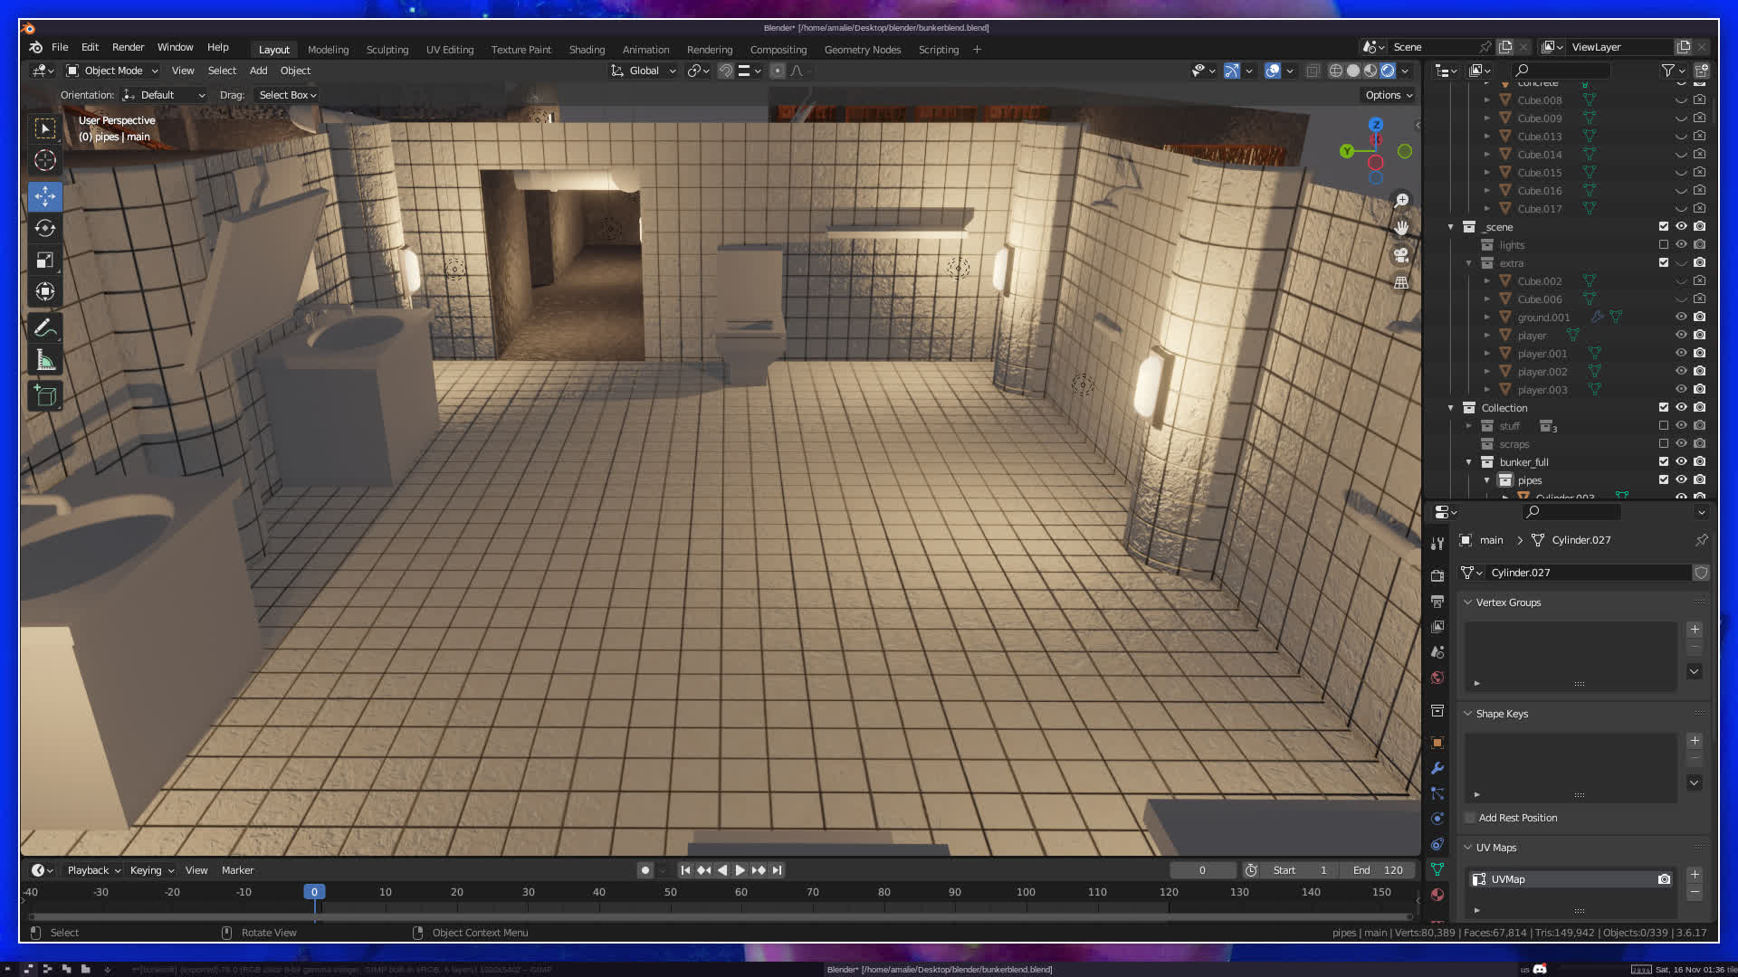Viewport: 1738px width, 977px height.
Task: Open the Render menu
Action: pyautogui.click(x=128, y=47)
